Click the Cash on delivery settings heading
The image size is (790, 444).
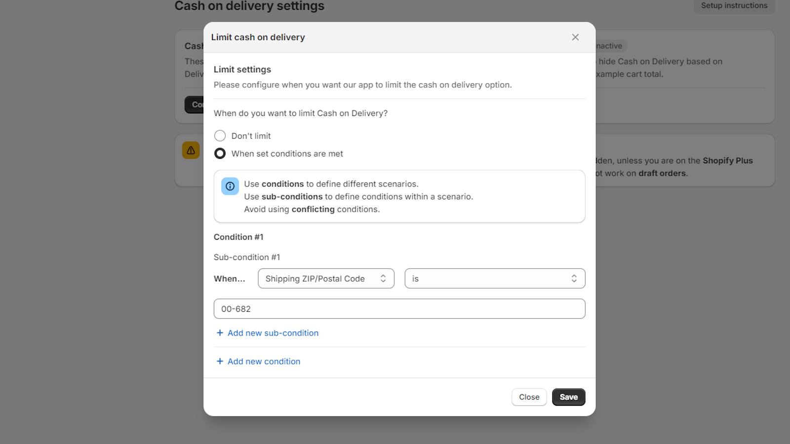coord(249,6)
